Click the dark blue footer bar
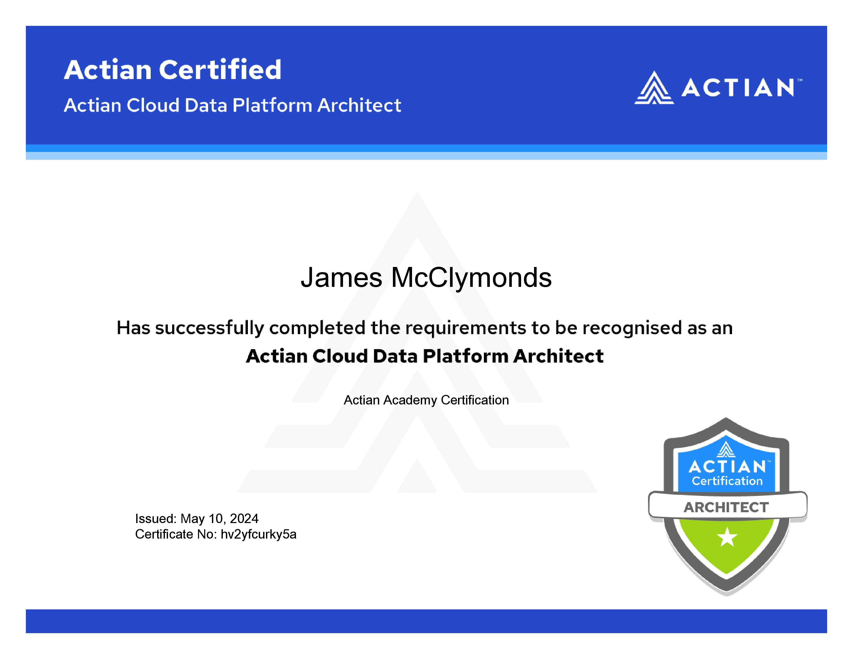 click(426, 621)
